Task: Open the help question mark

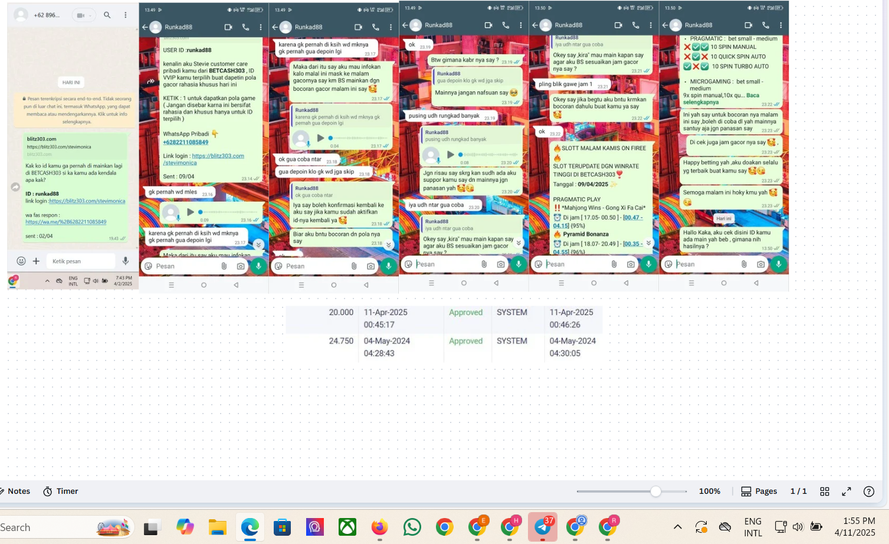Action: coord(869,491)
